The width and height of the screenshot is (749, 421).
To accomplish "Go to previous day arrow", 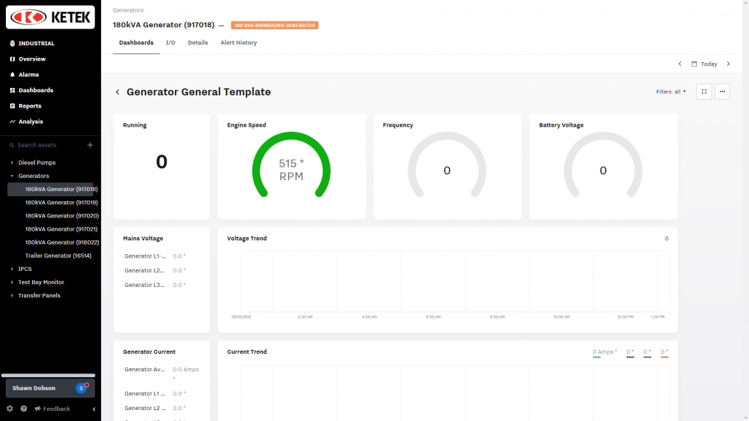I will [680, 64].
